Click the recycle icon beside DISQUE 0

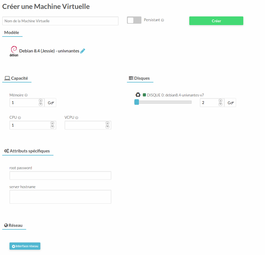(x=138, y=95)
